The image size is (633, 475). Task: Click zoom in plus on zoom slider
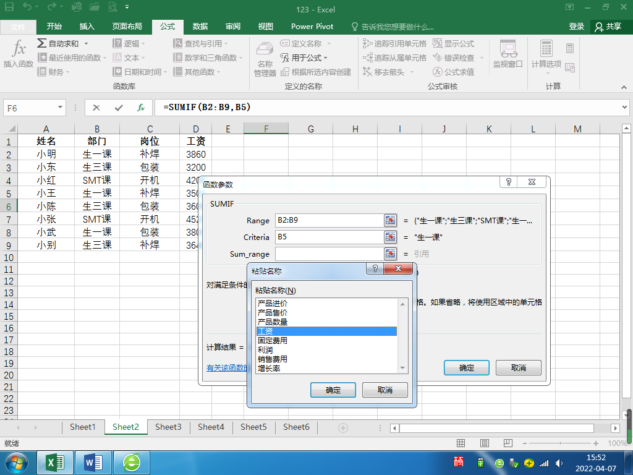click(x=596, y=443)
